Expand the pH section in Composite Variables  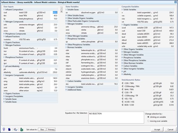(x=122, y=71)
